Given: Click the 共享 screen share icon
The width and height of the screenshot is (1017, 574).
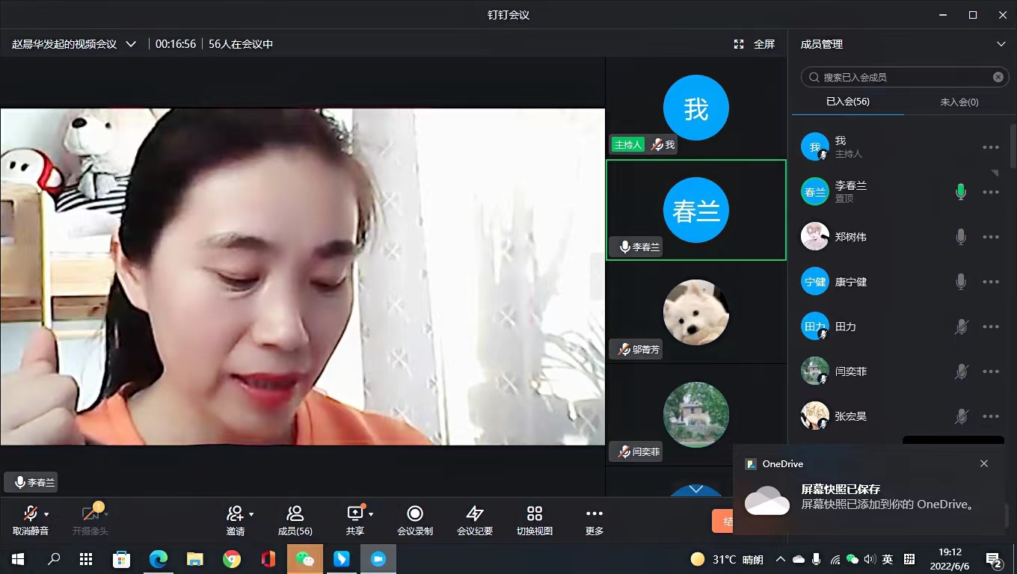Looking at the screenshot, I should 354,513.
